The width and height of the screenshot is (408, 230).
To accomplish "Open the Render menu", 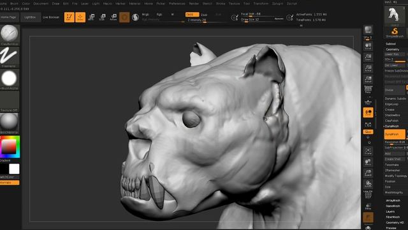I will (194, 4).
